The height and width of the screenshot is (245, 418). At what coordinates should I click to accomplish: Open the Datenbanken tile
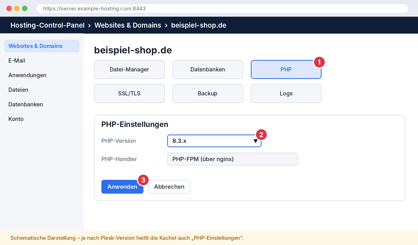click(208, 69)
